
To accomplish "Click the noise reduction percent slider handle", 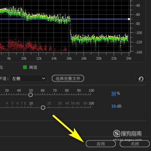I will point(31,95).
